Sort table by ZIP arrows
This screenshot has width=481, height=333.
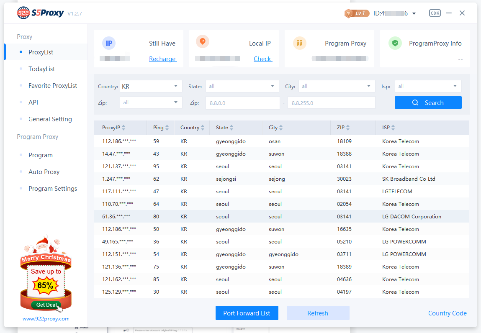click(347, 128)
